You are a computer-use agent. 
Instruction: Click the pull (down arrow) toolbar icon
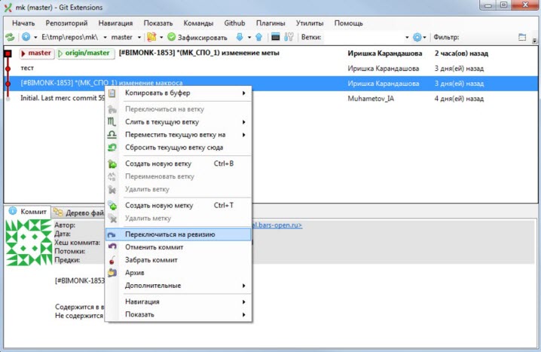point(240,37)
